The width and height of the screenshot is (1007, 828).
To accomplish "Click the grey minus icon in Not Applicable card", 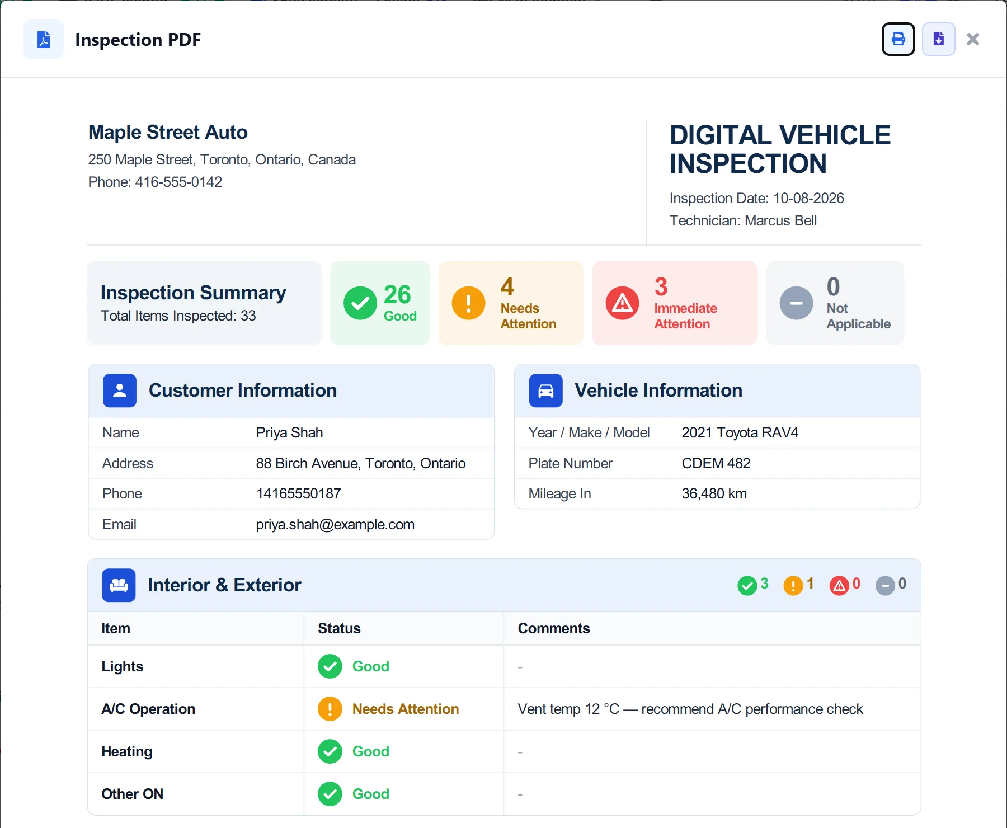I will [x=796, y=303].
